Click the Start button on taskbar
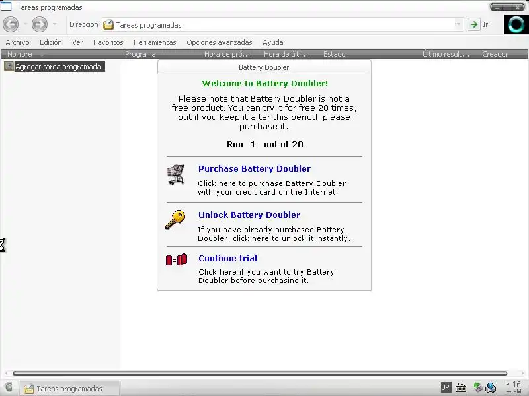The height and width of the screenshot is (396, 529). [9, 387]
